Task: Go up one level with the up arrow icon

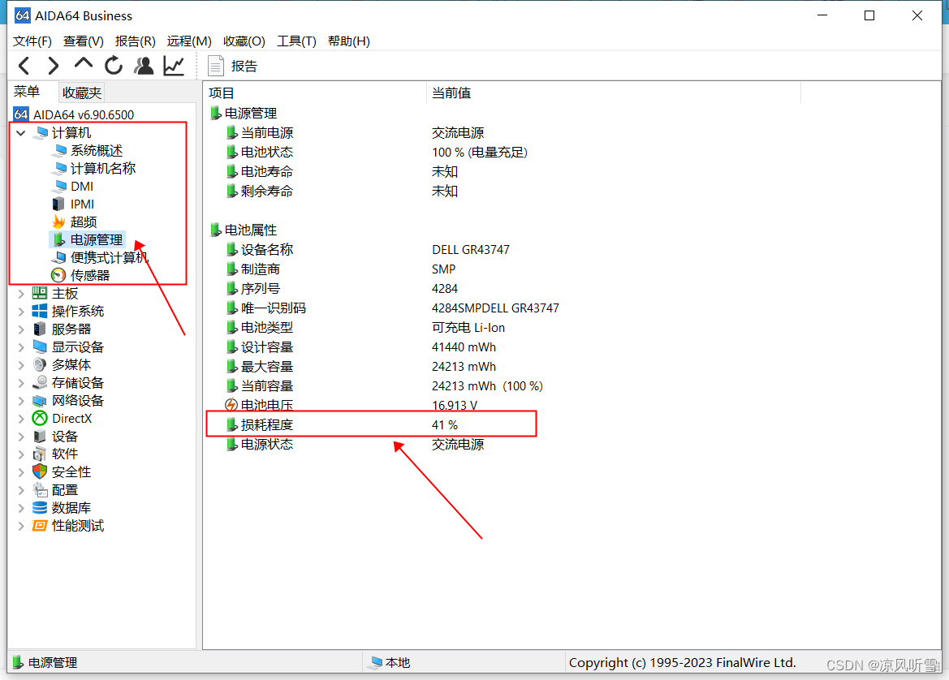Action: point(84,64)
